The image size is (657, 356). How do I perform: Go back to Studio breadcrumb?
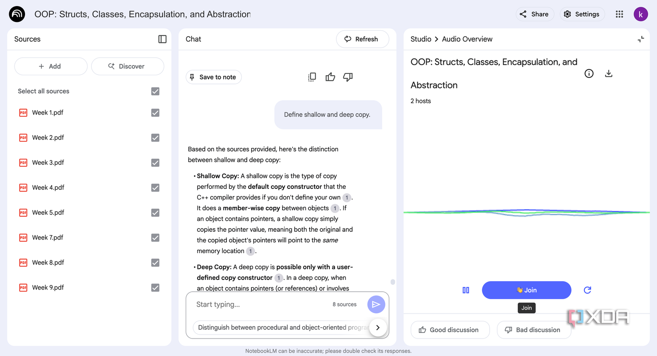pyautogui.click(x=421, y=39)
